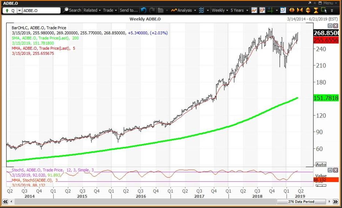Click the horizontal expand arrows icon

(292, 10)
